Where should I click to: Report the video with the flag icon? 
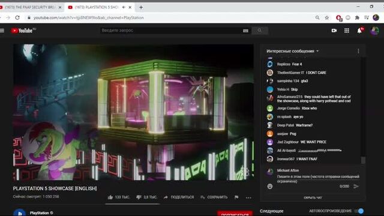pyautogui.click(x=236, y=197)
